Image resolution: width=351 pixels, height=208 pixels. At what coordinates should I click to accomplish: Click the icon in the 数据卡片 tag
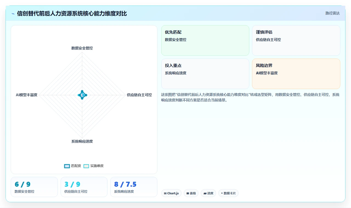(222, 193)
